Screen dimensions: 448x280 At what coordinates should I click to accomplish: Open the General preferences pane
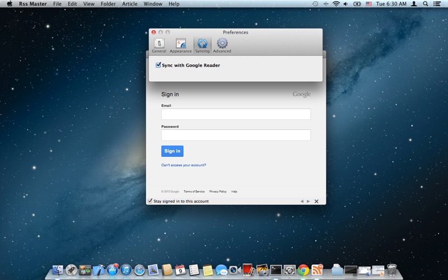pos(159,46)
